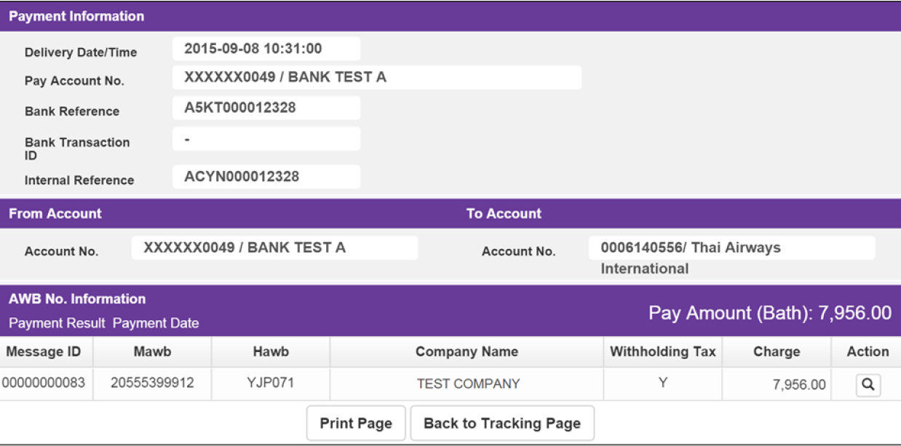
Task: Select the Pay Account No. field
Action: tap(376, 77)
